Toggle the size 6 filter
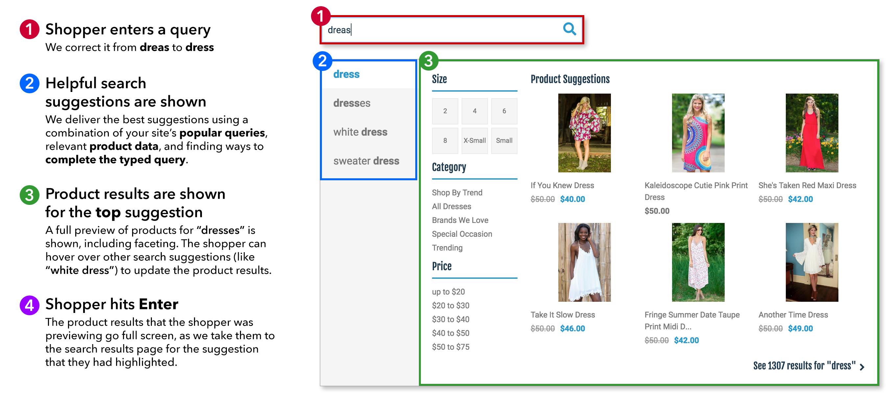Viewport: 893px width, 396px height. tap(504, 111)
